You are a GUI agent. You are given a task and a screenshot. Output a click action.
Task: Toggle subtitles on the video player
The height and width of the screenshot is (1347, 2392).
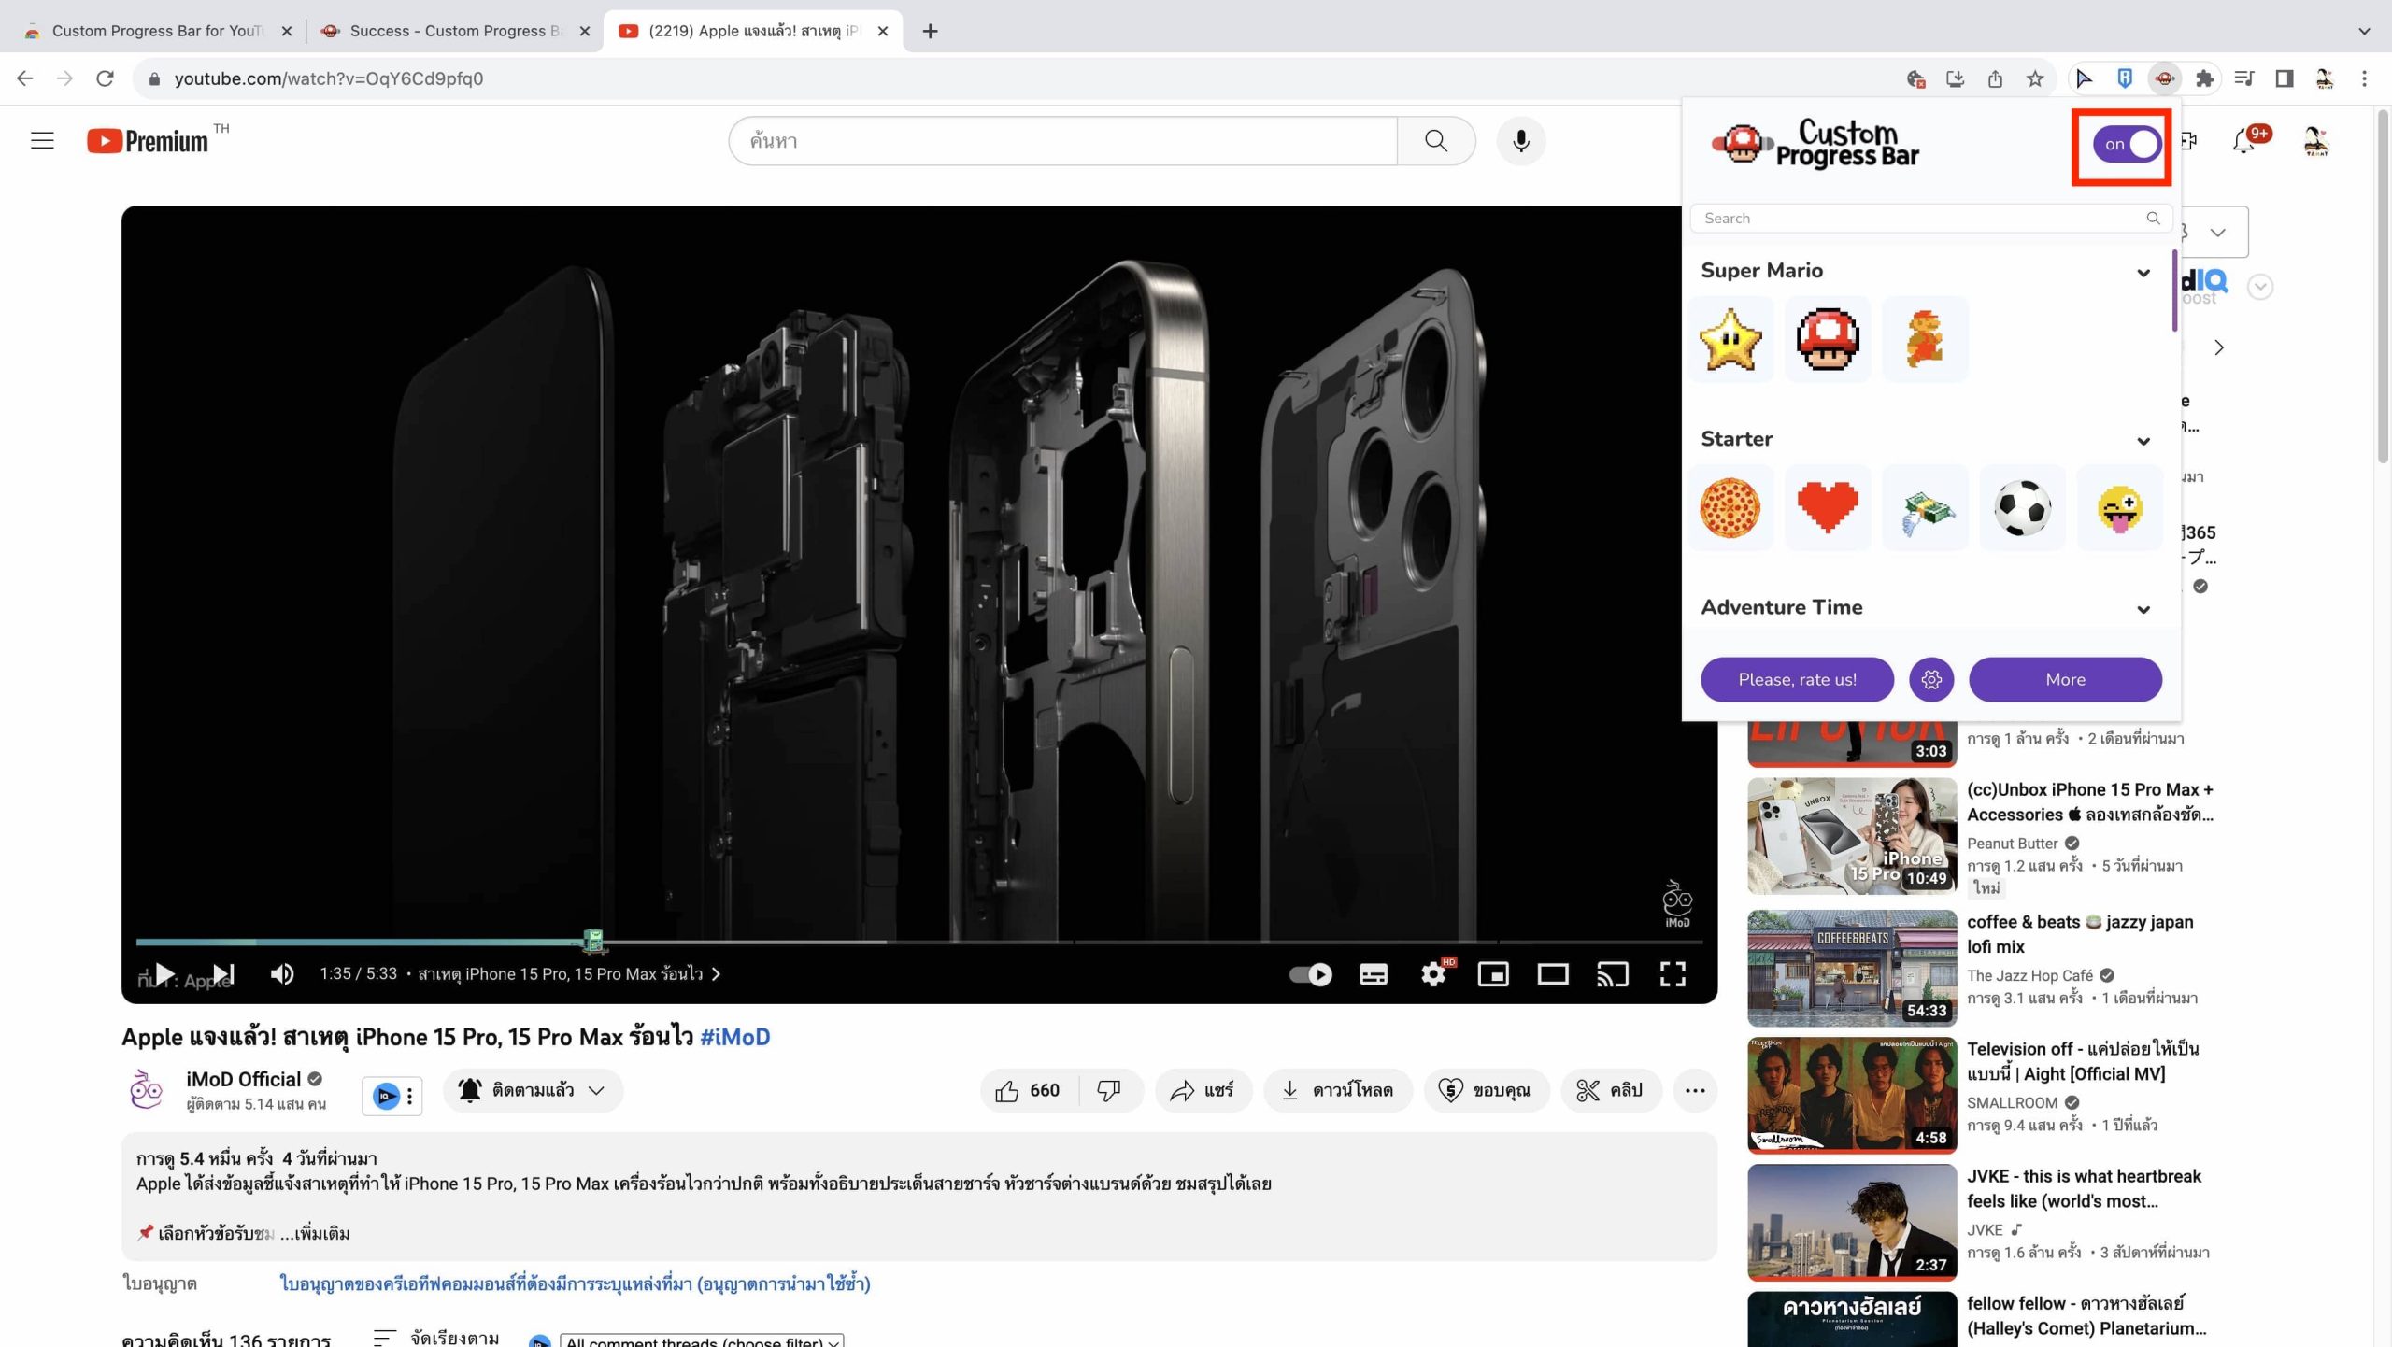[1373, 974]
